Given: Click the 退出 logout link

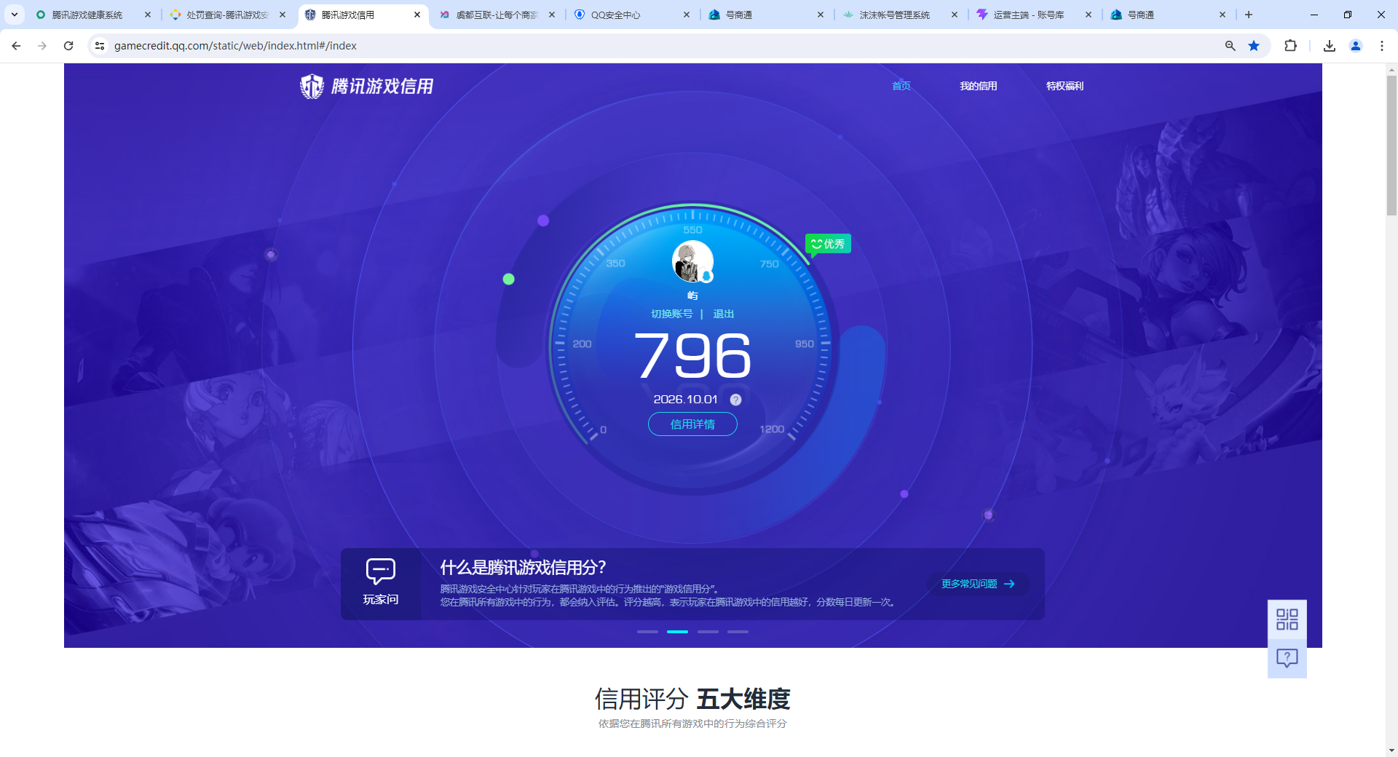Looking at the screenshot, I should coord(723,314).
